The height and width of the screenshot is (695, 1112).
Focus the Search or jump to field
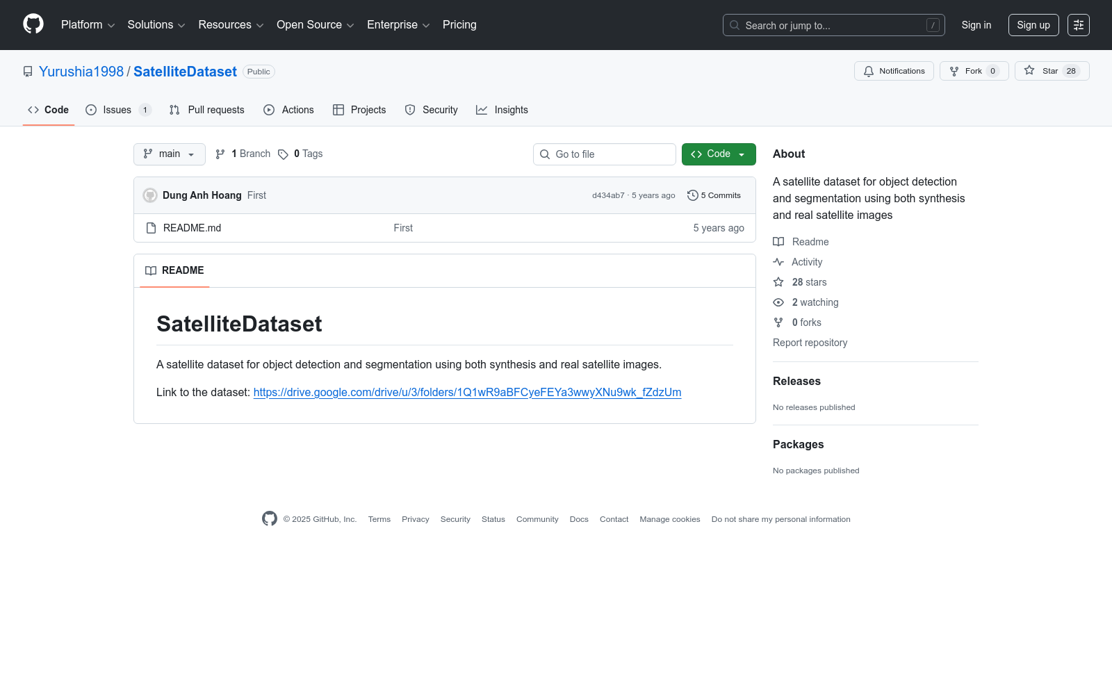point(833,25)
